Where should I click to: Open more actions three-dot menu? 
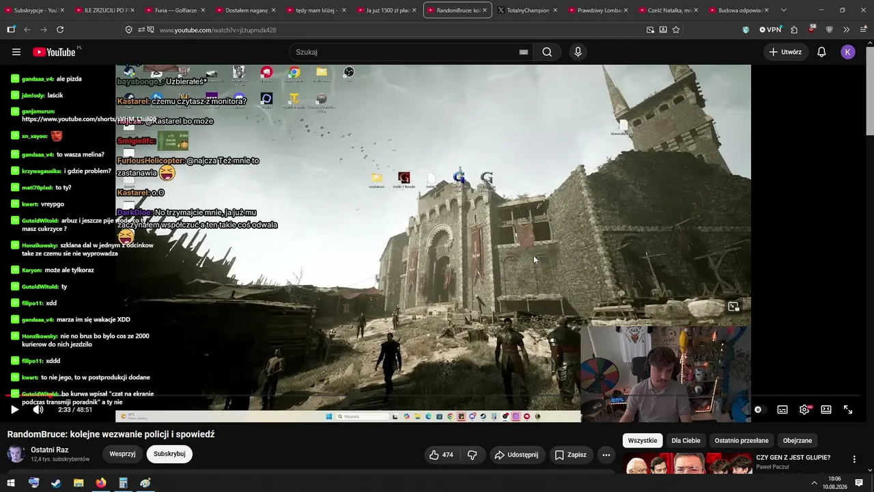point(606,454)
